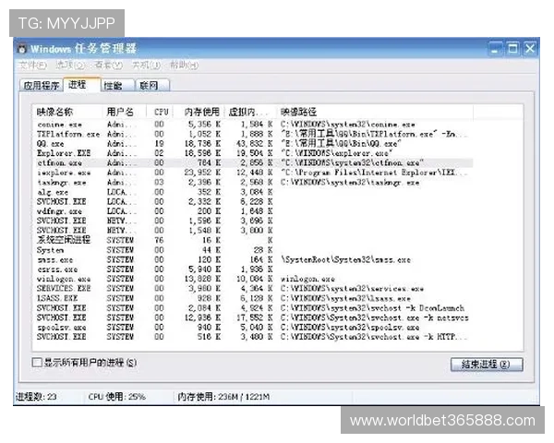The height and width of the screenshot is (443, 554).
Task: Select the csrss.exe process row
Action: point(254,269)
